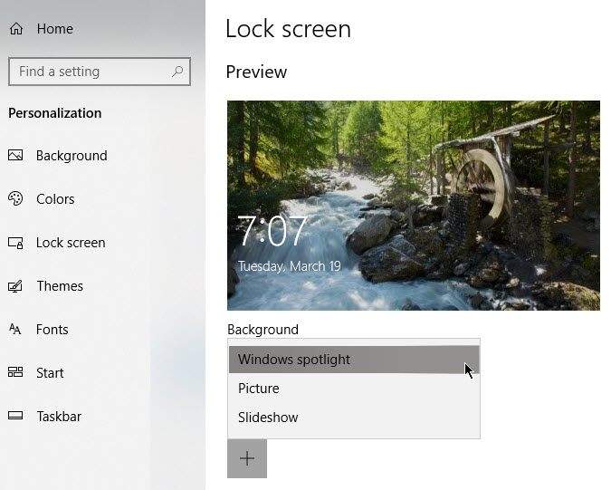Choose Slideshow from background dropdown
The width and height of the screenshot is (611, 490).
click(354, 418)
